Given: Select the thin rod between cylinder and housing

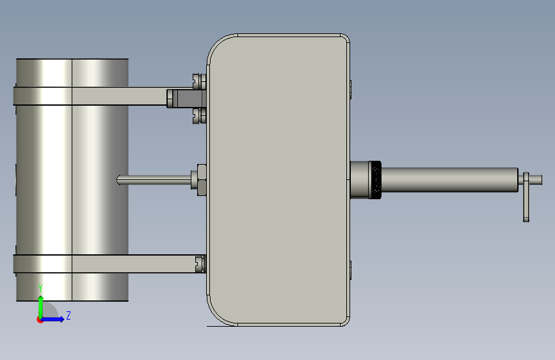Looking at the screenshot, I should click(x=154, y=180).
